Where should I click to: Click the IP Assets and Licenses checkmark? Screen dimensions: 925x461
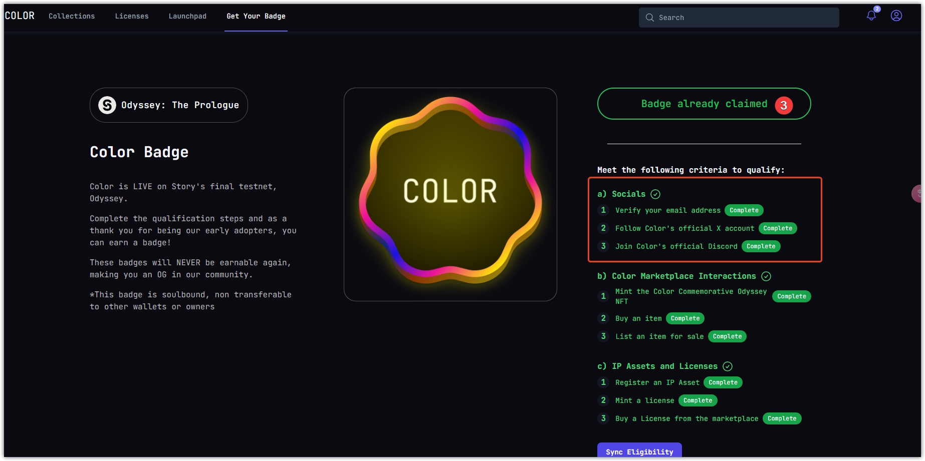click(728, 366)
